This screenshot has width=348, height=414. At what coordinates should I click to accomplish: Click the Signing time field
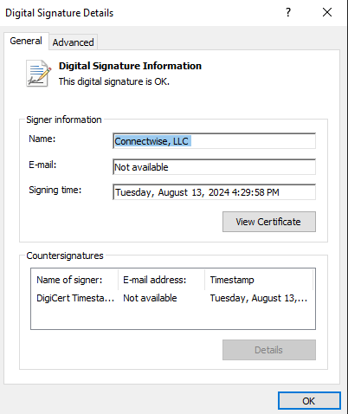(x=214, y=192)
